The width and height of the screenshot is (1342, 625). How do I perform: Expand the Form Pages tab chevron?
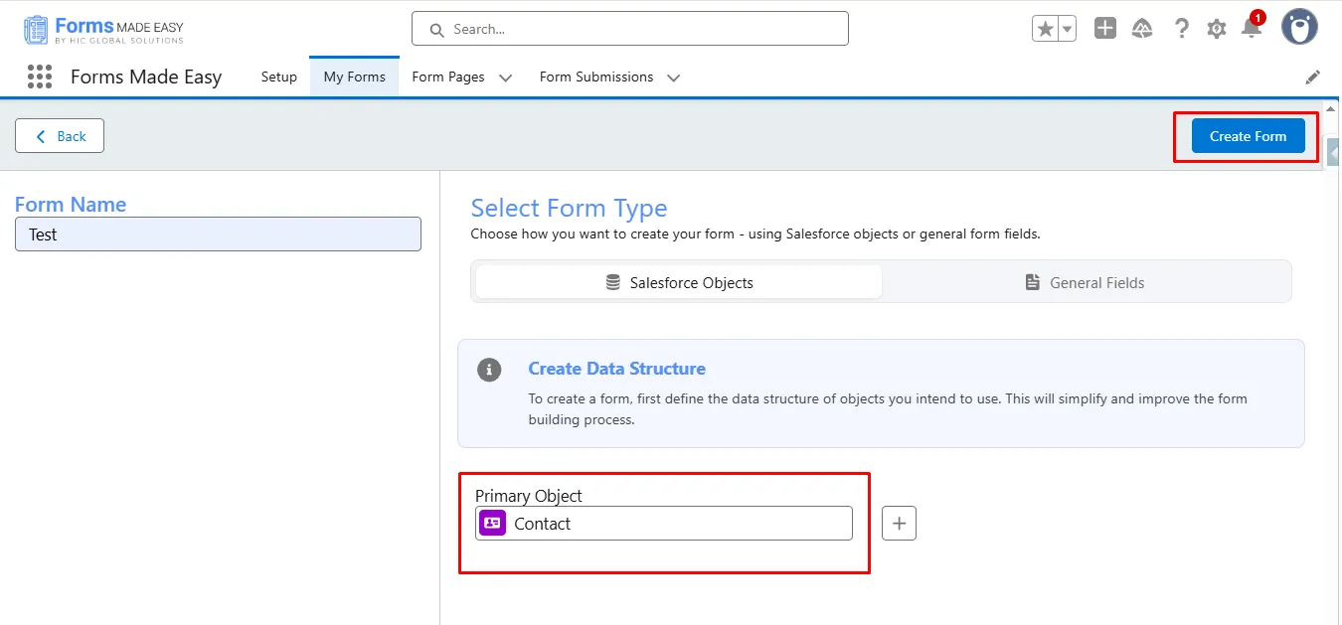click(505, 78)
